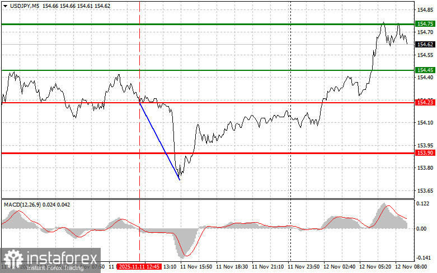Click the 0.00 MACD scale value
Image resolution: width=437 pixels, height=273 pixels.
(421, 228)
